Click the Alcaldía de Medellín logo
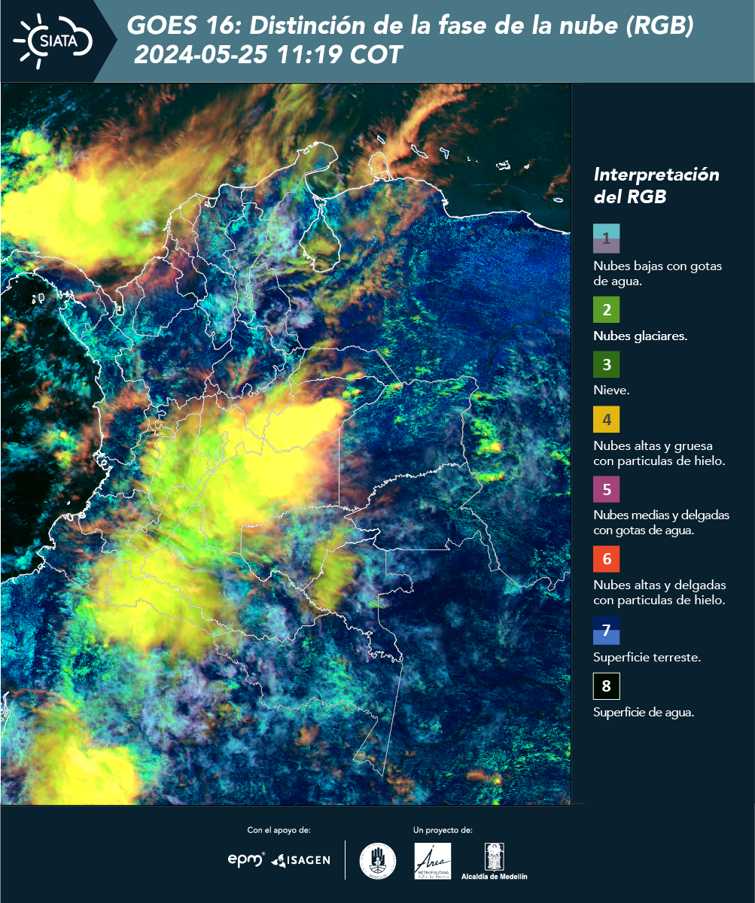Image resolution: width=755 pixels, height=903 pixels. point(494,862)
